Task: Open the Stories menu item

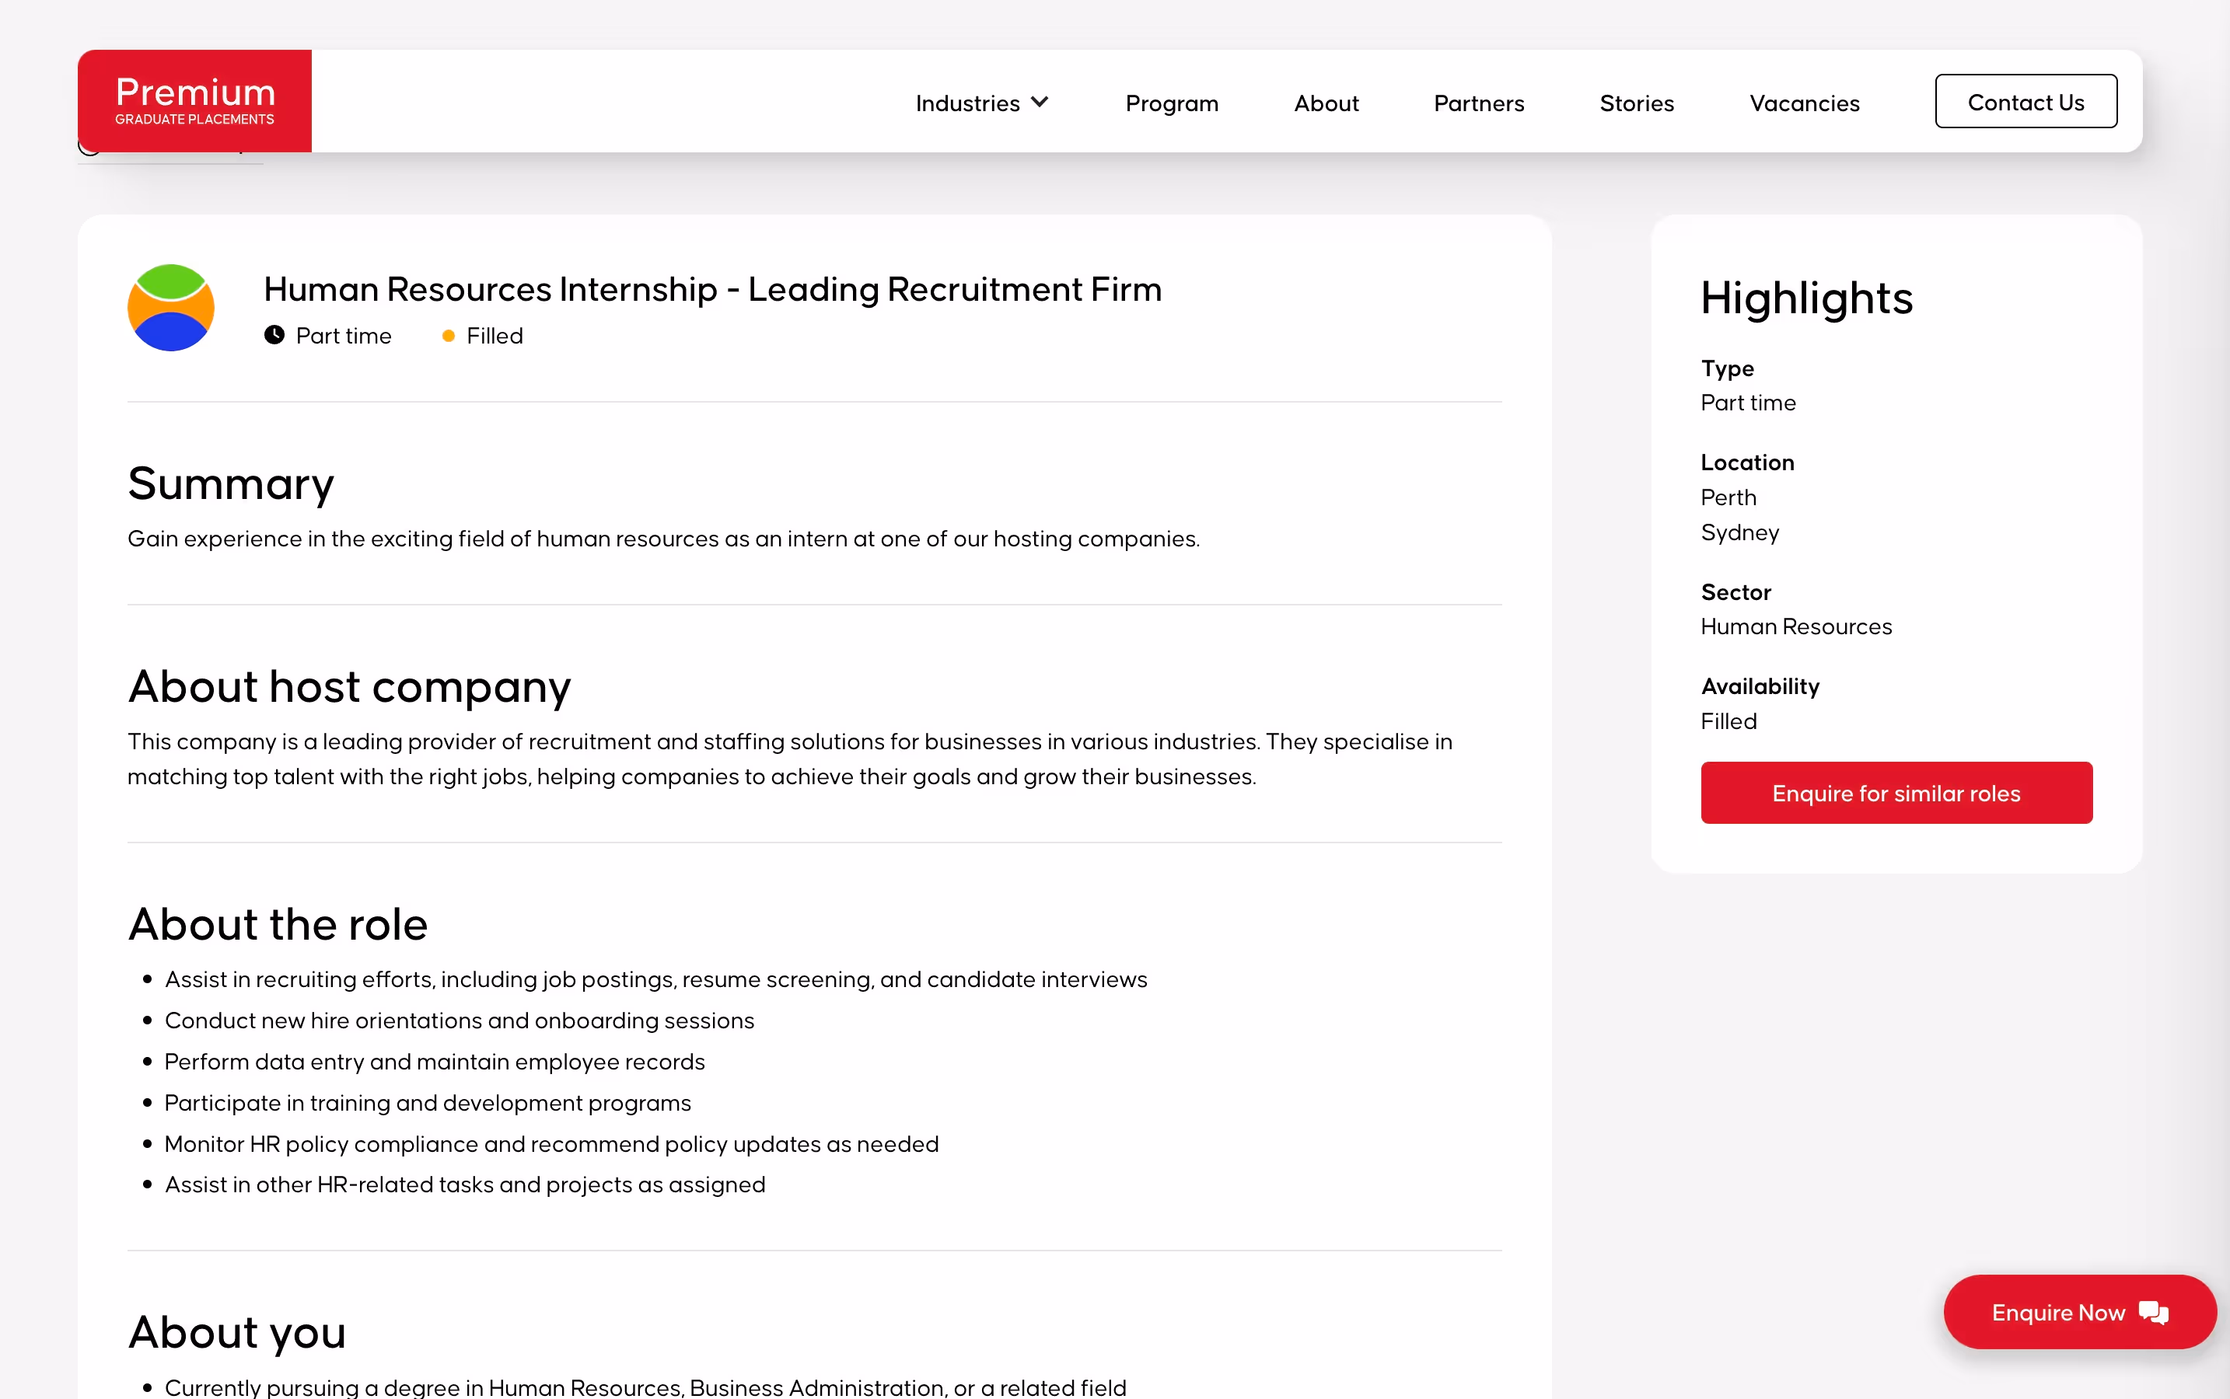Action: [1637, 103]
